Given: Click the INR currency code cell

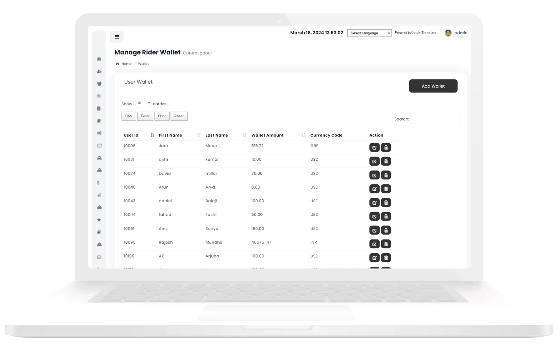Looking at the screenshot, I should [x=313, y=243].
